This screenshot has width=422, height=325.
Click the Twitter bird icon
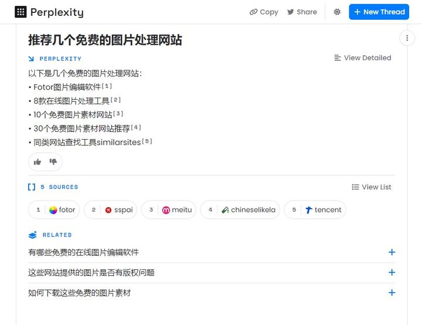(290, 12)
